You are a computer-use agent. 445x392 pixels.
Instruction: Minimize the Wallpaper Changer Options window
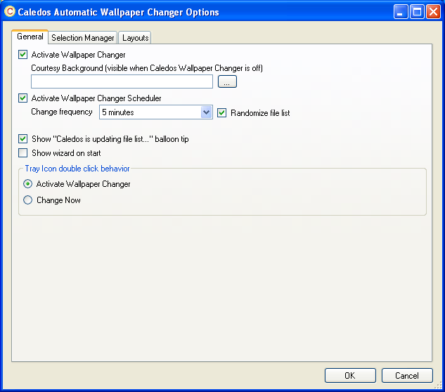click(x=401, y=12)
